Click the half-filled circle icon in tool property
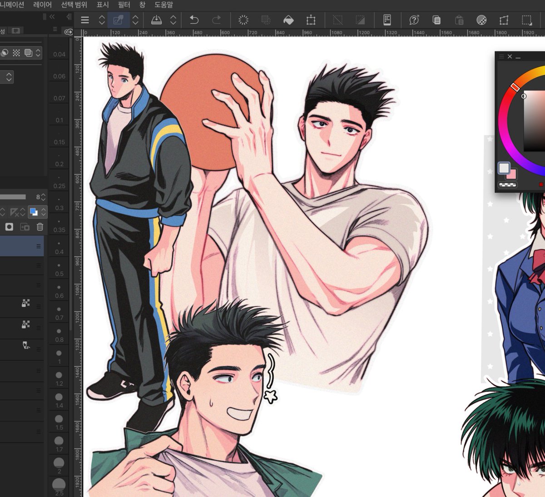 pos(4,53)
